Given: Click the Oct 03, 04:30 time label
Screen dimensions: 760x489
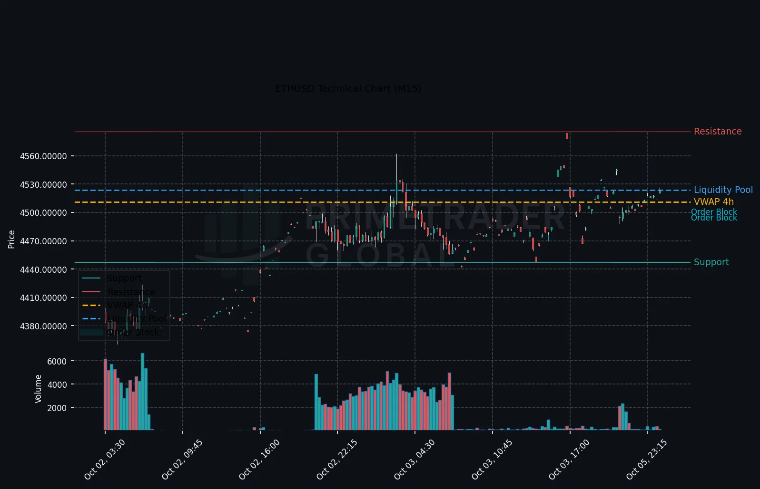Looking at the screenshot, I should [x=415, y=459].
